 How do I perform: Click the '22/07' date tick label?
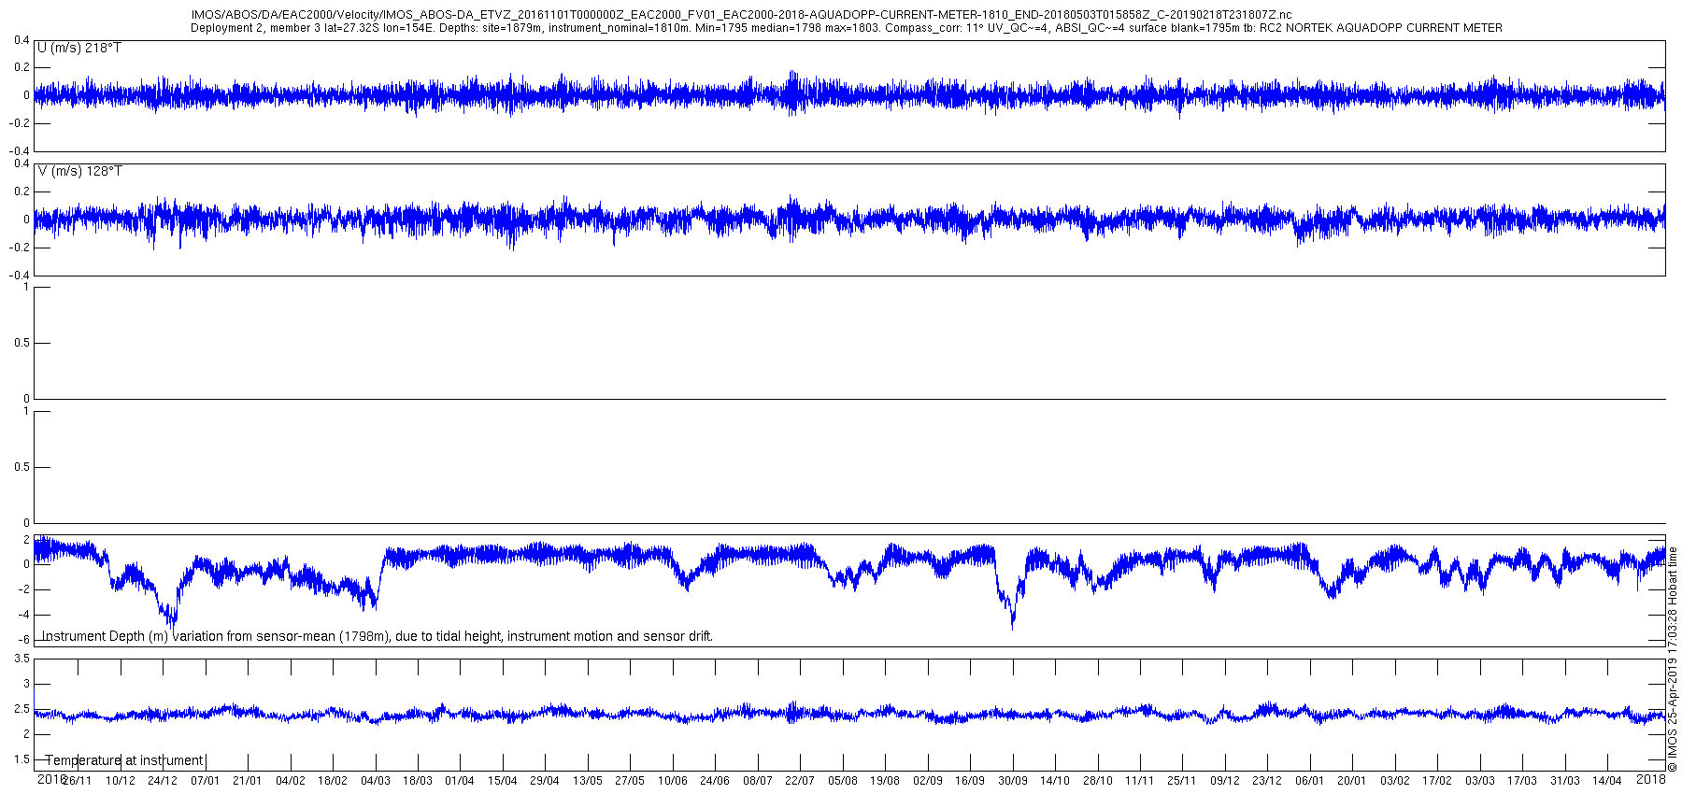click(x=800, y=781)
